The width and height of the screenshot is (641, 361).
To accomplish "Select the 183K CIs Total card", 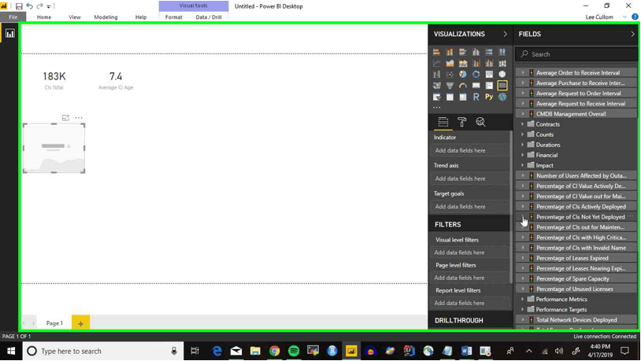I will 54,80.
